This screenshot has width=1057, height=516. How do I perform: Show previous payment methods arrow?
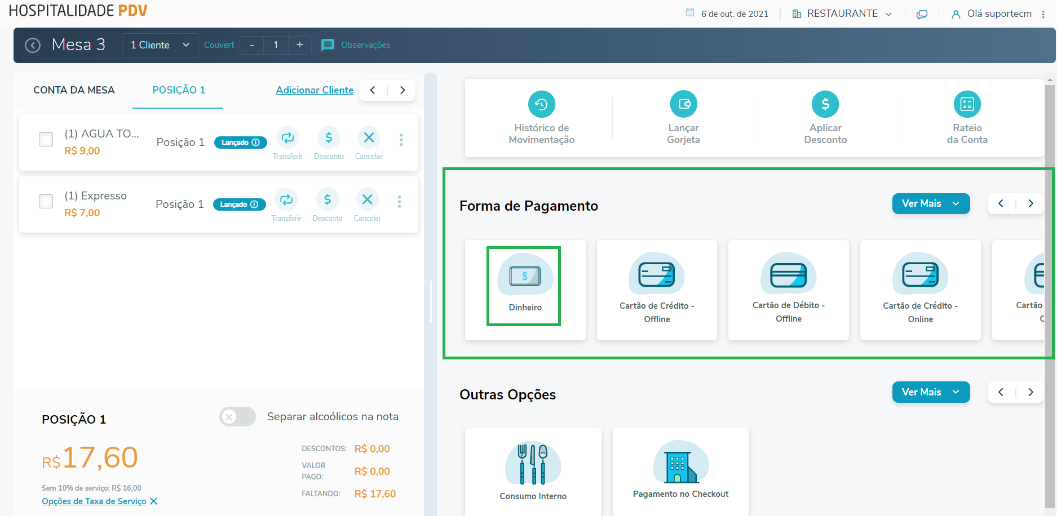(1001, 203)
